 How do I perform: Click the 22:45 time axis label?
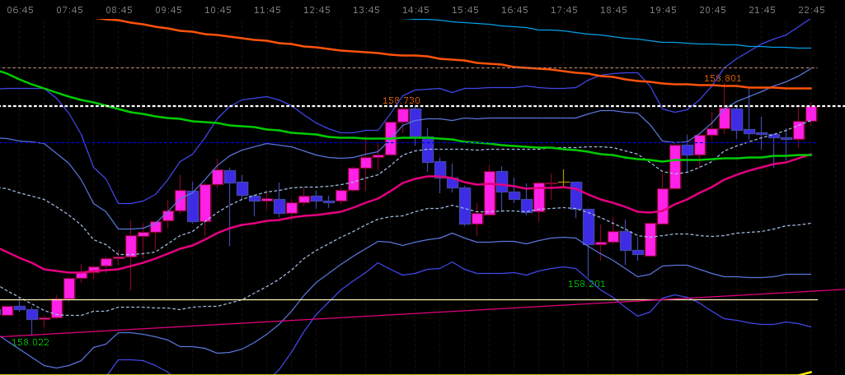click(811, 10)
